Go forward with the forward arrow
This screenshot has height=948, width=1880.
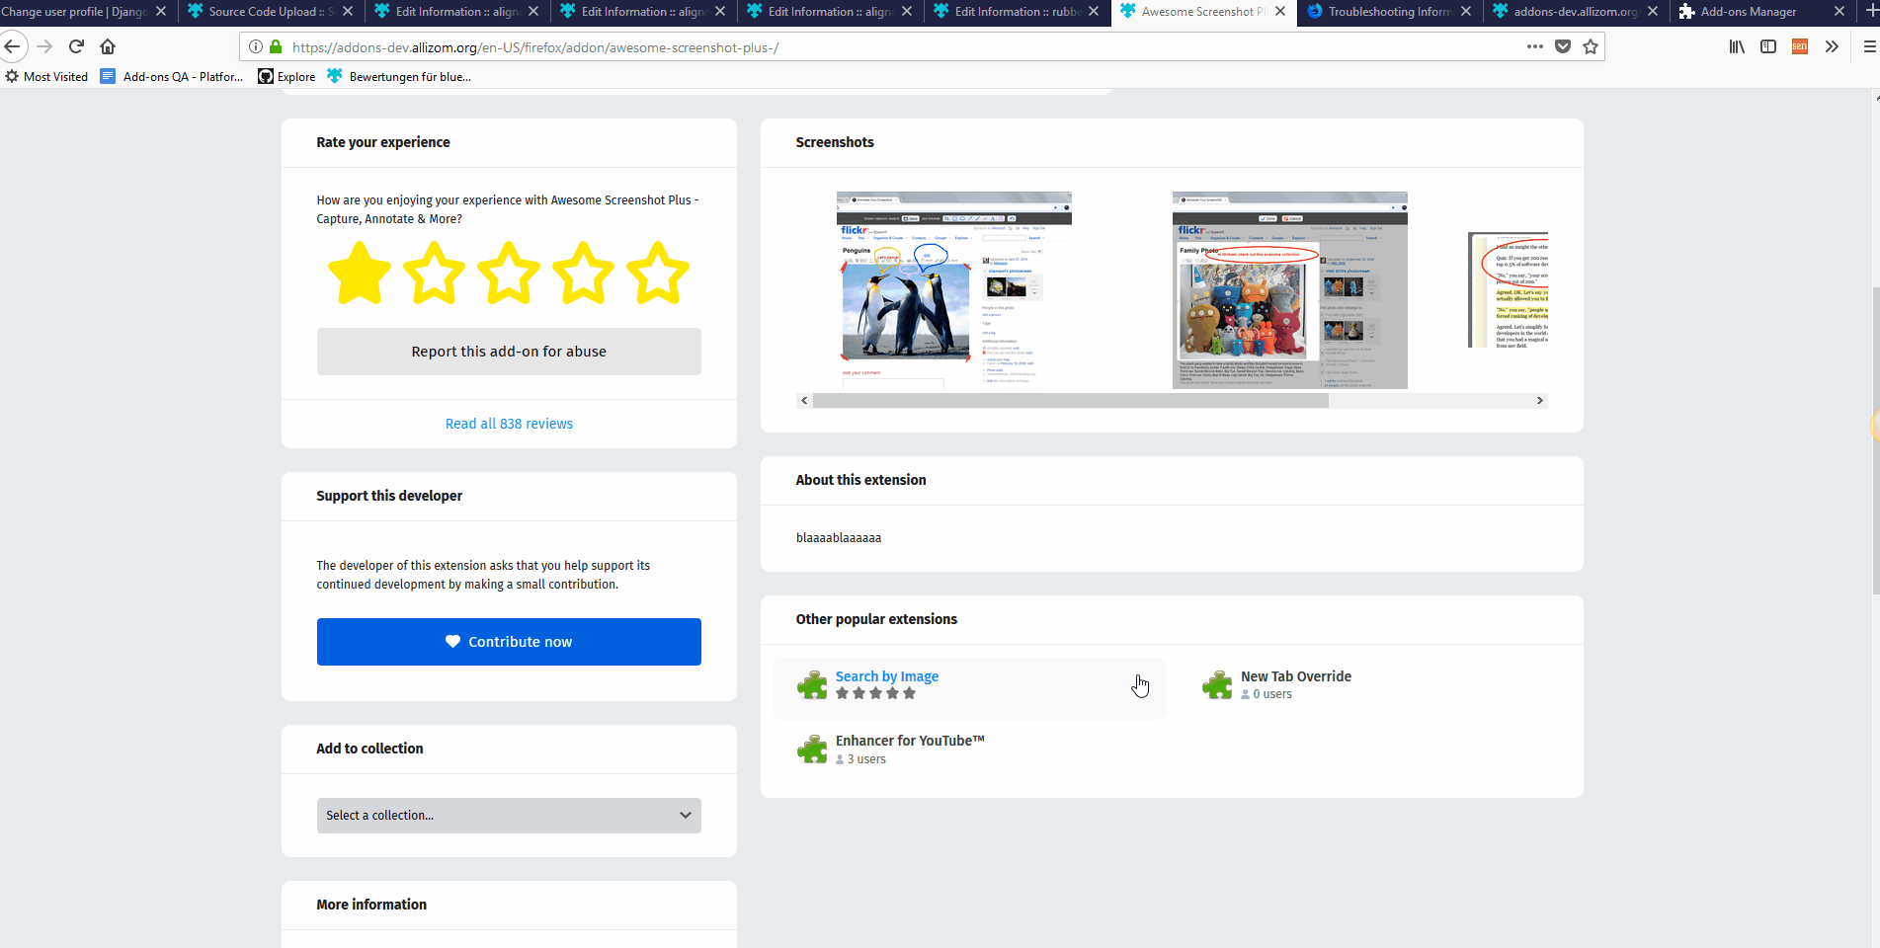tap(44, 46)
